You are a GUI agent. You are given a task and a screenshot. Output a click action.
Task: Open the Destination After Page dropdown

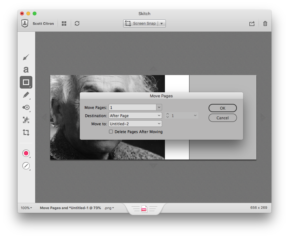pos(135,116)
